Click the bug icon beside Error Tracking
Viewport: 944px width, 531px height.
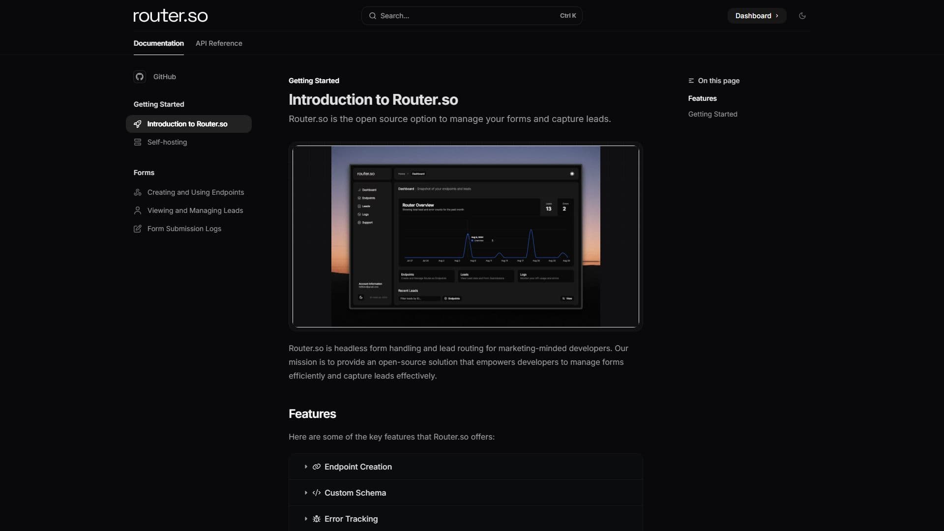pyautogui.click(x=317, y=519)
